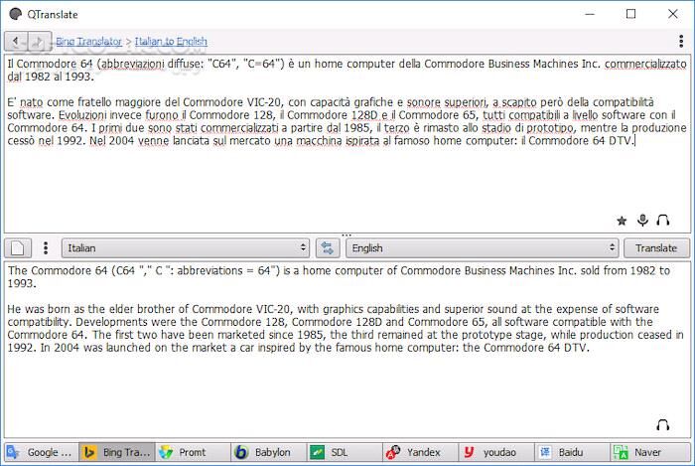Listen to source text with headphones icon
This screenshot has height=466, width=695.
(x=663, y=221)
